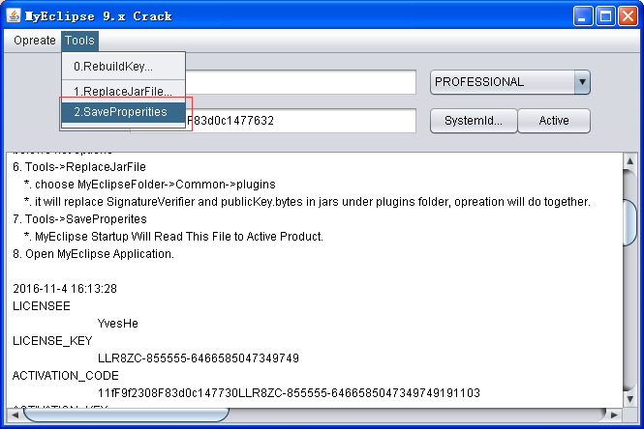Click 'MyEclipse Startup Will Read This File' line
Screen dimensions: 644x429
pos(173,237)
